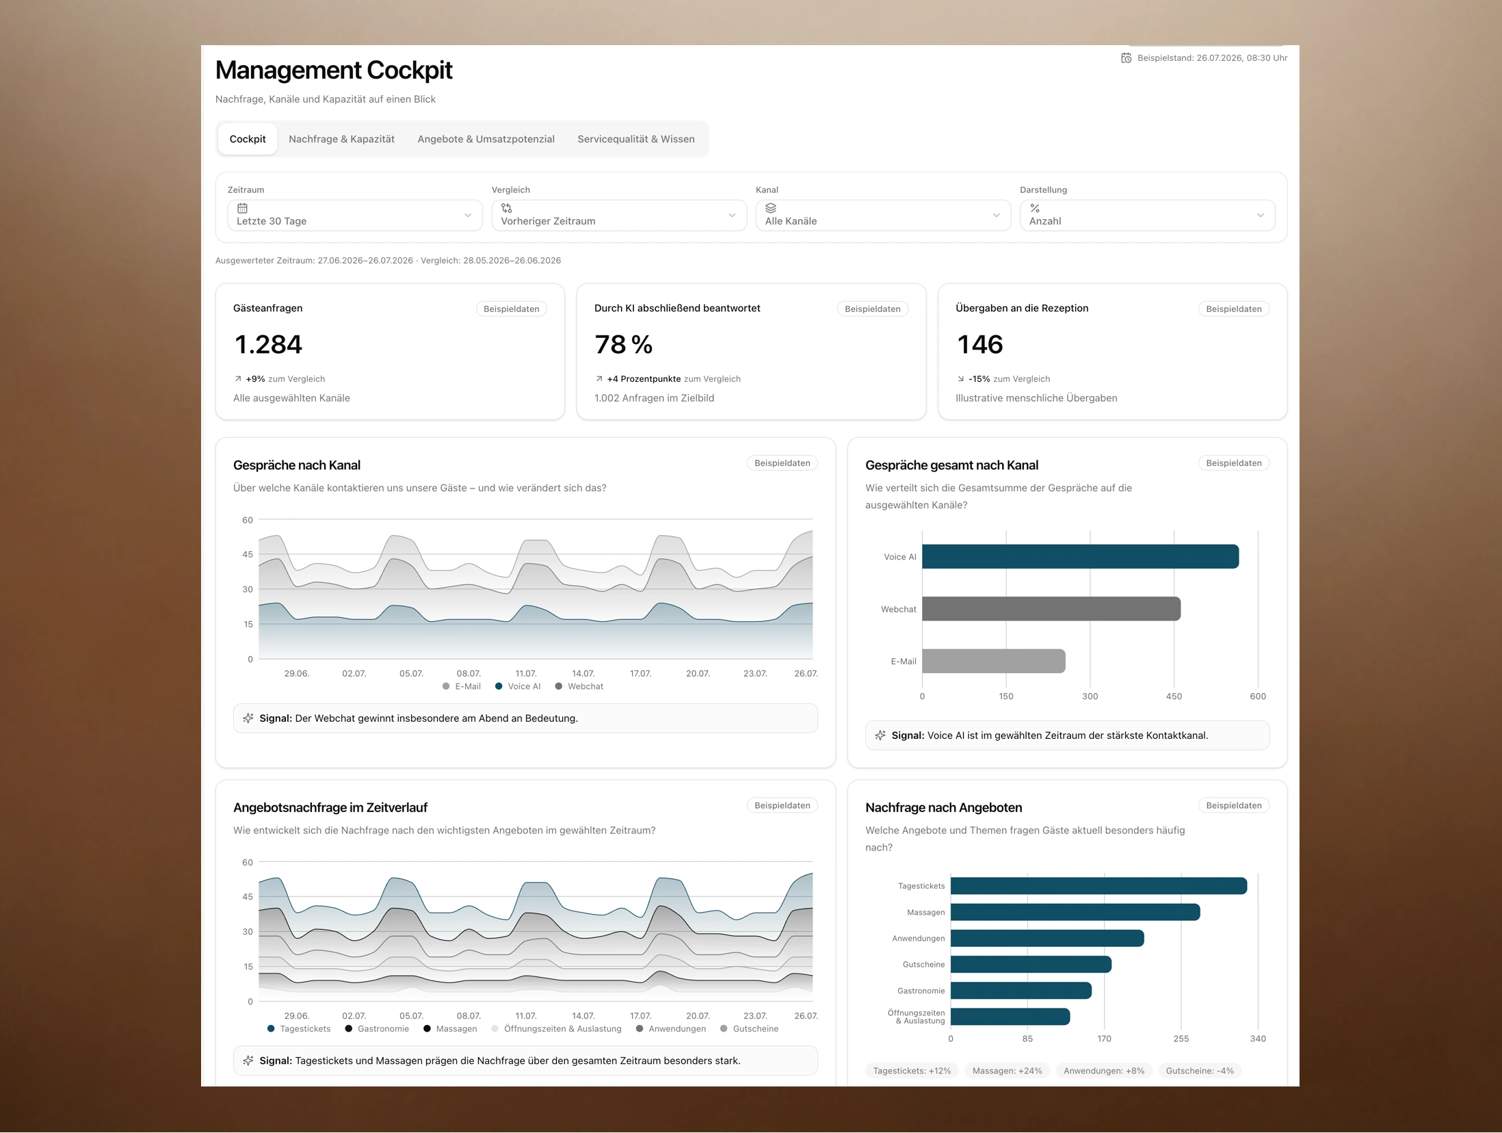Click the Beispieldaten badge on Gästeanfragen card
1502x1133 pixels.
coord(511,309)
